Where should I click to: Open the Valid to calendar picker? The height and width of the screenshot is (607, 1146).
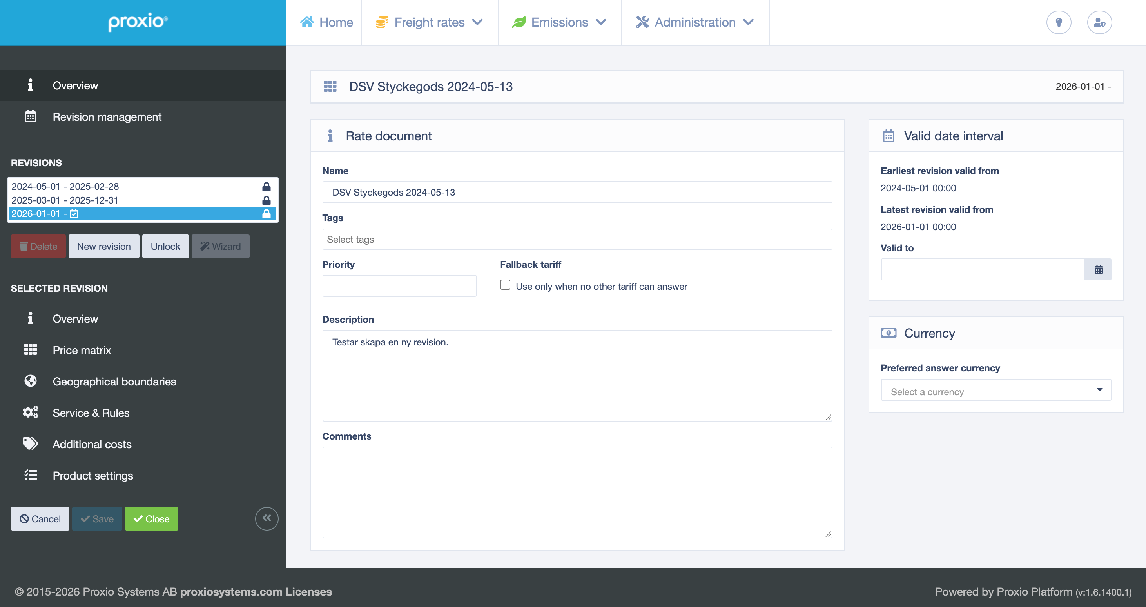pos(1098,270)
